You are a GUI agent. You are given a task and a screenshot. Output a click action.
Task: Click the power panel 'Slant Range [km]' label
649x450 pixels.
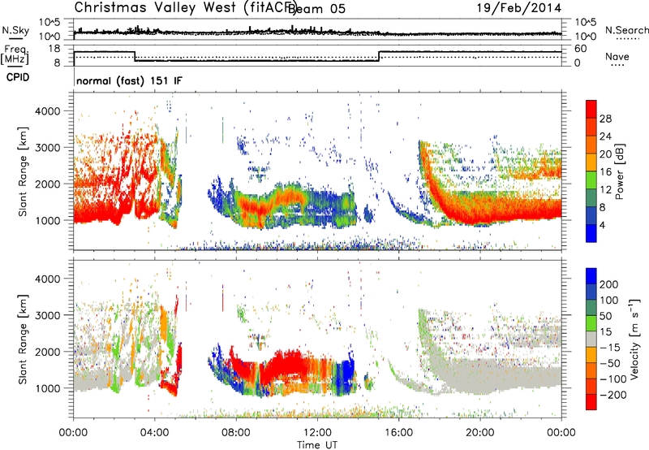(23, 171)
